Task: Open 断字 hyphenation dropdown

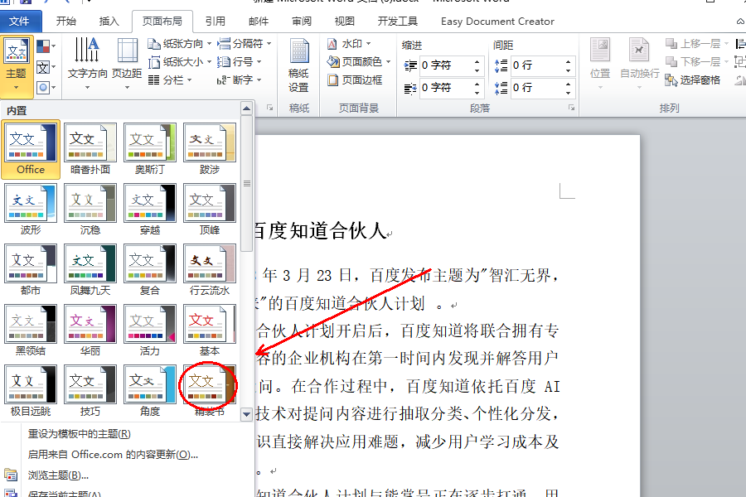Action: (240, 80)
